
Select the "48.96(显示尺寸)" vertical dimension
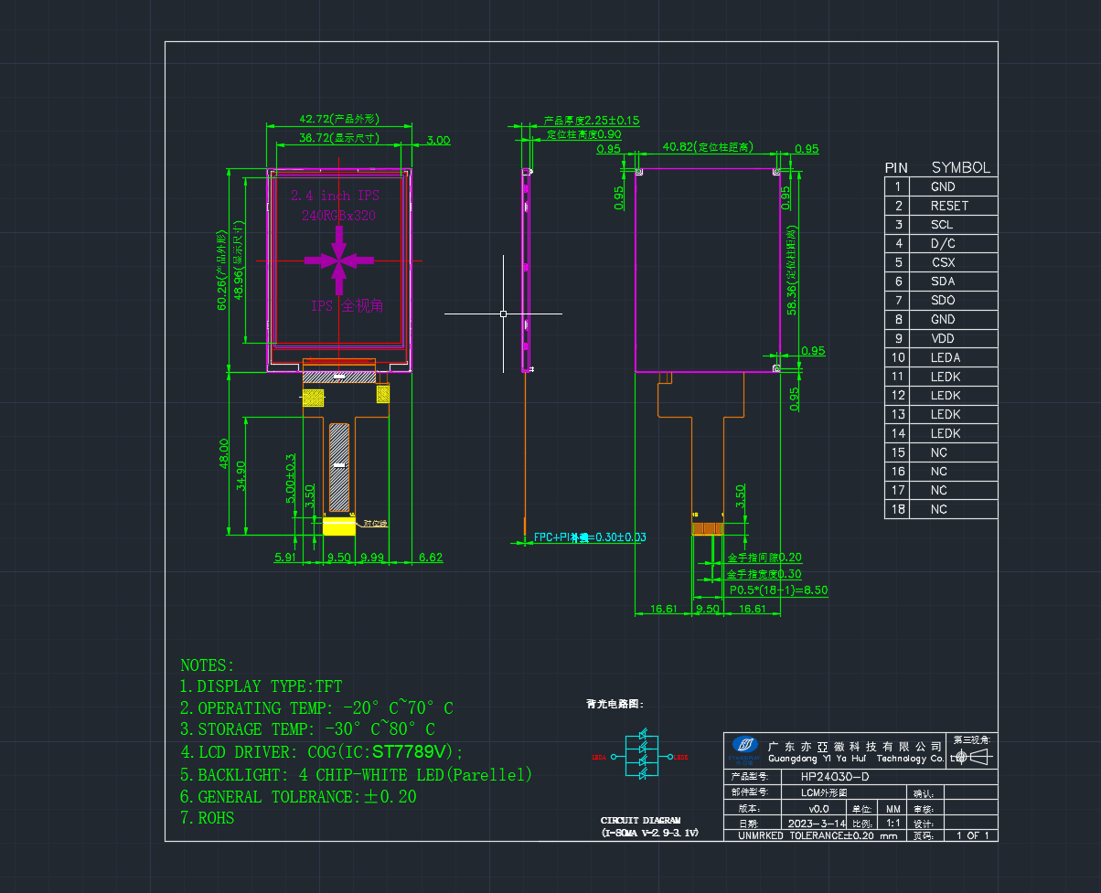(239, 260)
